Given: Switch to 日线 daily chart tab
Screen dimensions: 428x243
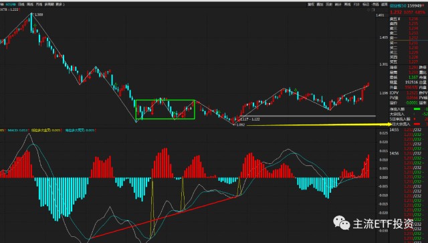Looking at the screenshot, I should click(x=21, y=5).
